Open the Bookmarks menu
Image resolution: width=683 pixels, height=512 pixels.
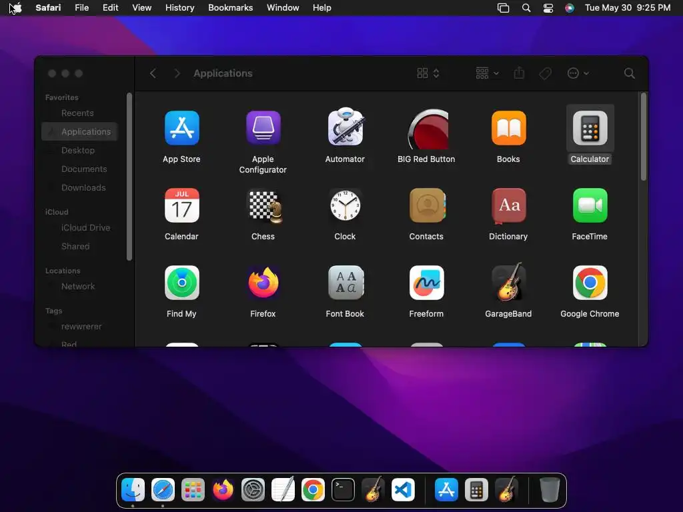tap(230, 7)
